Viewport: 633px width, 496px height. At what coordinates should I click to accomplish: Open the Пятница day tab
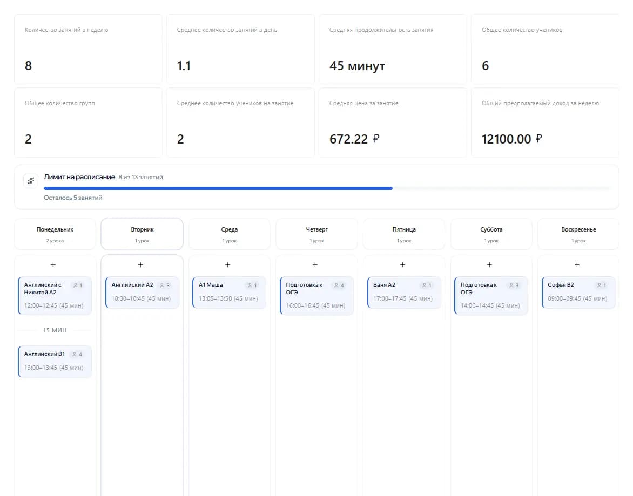pos(403,234)
